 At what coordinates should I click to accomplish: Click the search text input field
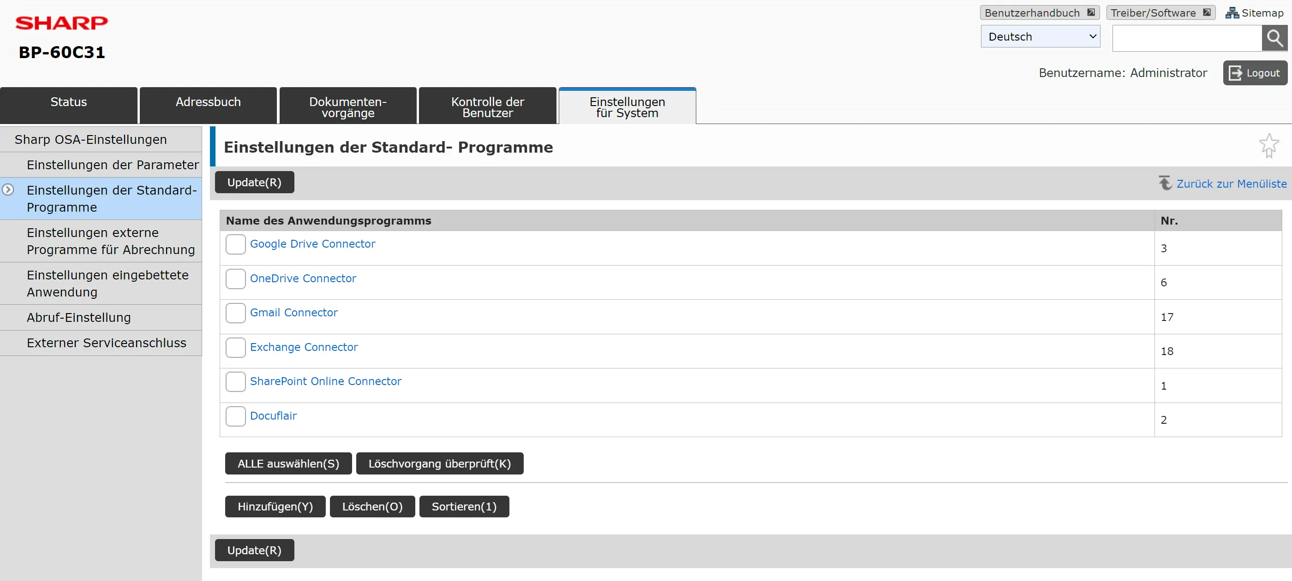[x=1186, y=38]
